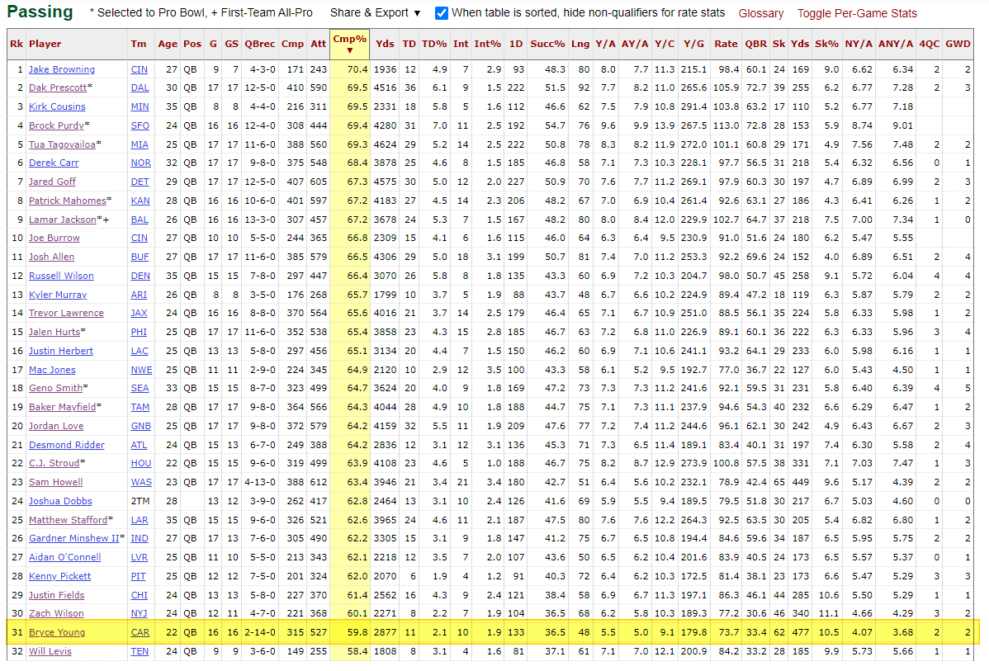Screen dimensions: 989x671
Task: Open Jared Goff player page
Action: coord(52,182)
